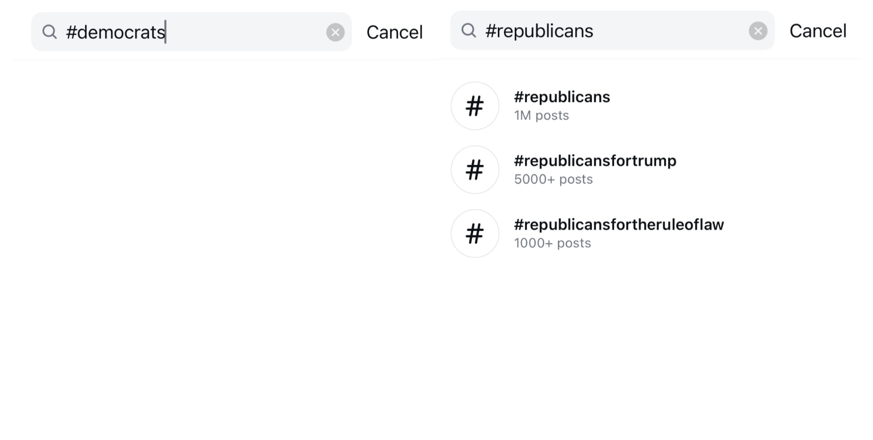The image size is (873, 440).
Task: Click the hash icon beside #republicans result
Action: (475, 106)
